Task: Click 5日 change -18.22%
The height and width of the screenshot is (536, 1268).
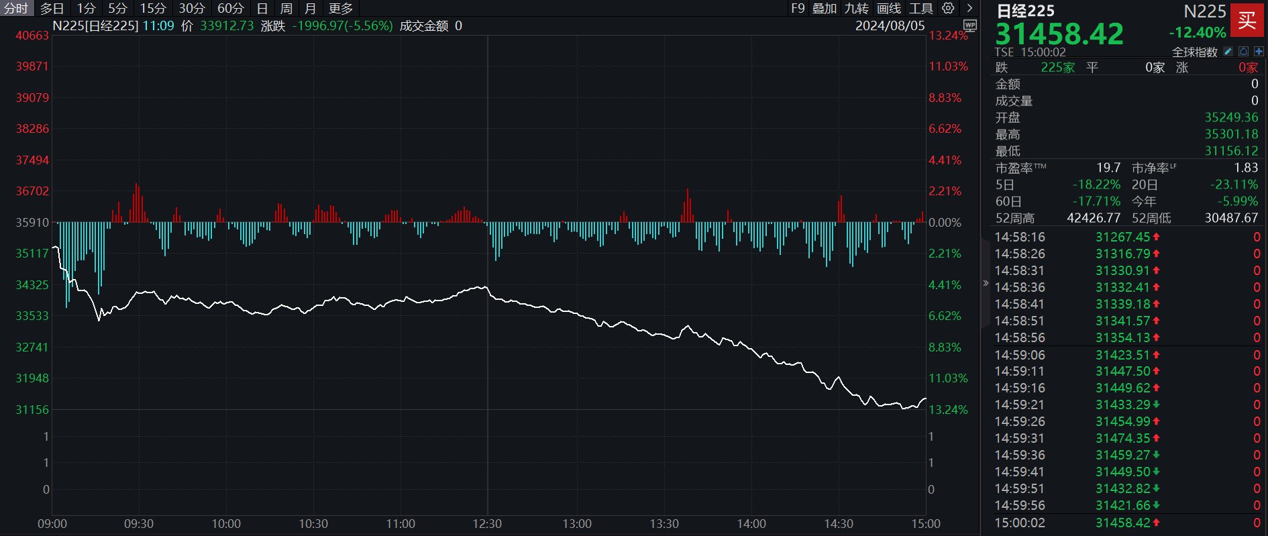Action: pyautogui.click(x=1097, y=184)
